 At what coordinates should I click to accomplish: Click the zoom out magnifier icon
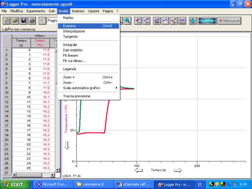(128, 21)
